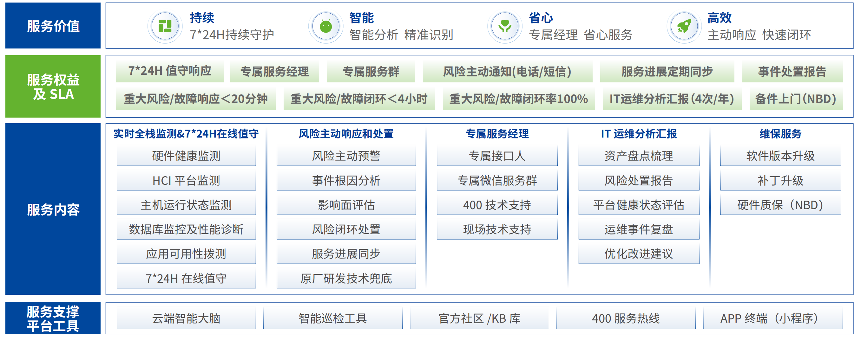The image size is (861, 341).
Task: Select the 服务支撑平台工具 label block
Action: [x=53, y=318]
